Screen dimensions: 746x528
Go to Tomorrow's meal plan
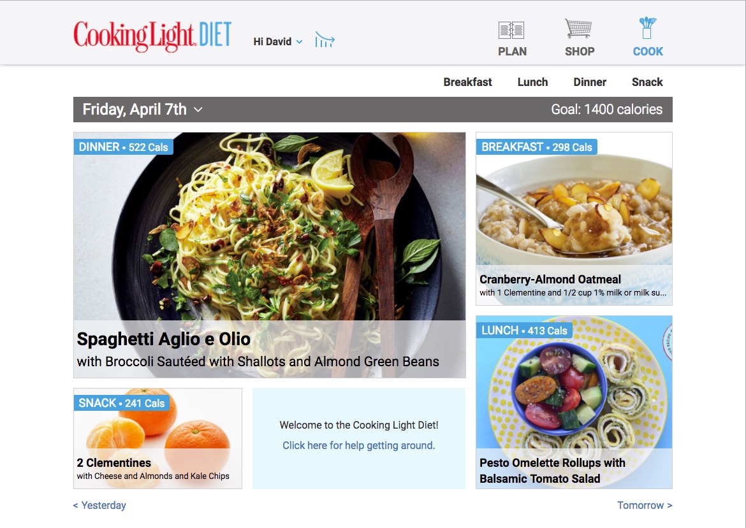(x=645, y=505)
